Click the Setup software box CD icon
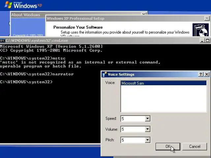The height and width of the screenshot is (158, 211). coord(200,30)
